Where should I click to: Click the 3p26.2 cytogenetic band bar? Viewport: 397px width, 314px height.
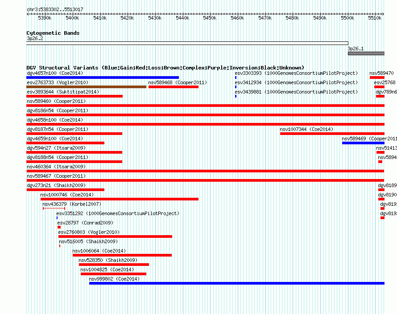click(x=187, y=43)
